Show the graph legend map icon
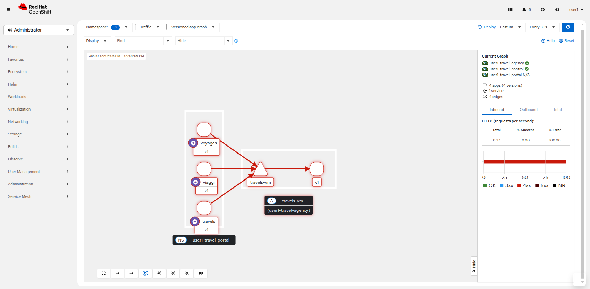The width and height of the screenshot is (590, 289). tap(201, 273)
